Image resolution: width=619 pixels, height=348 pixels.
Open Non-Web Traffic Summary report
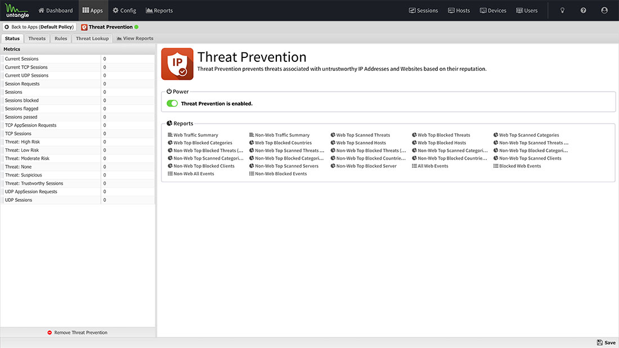click(x=279, y=135)
